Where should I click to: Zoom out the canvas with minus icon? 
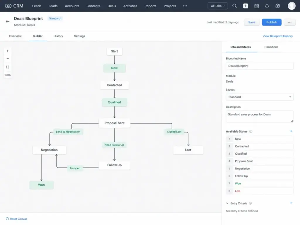8,59
